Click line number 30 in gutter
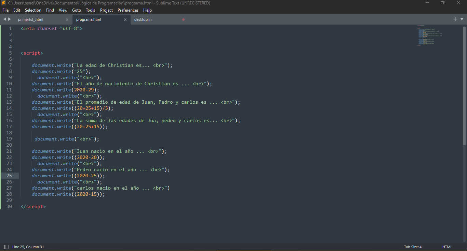The height and width of the screenshot is (251, 467). coord(9,206)
